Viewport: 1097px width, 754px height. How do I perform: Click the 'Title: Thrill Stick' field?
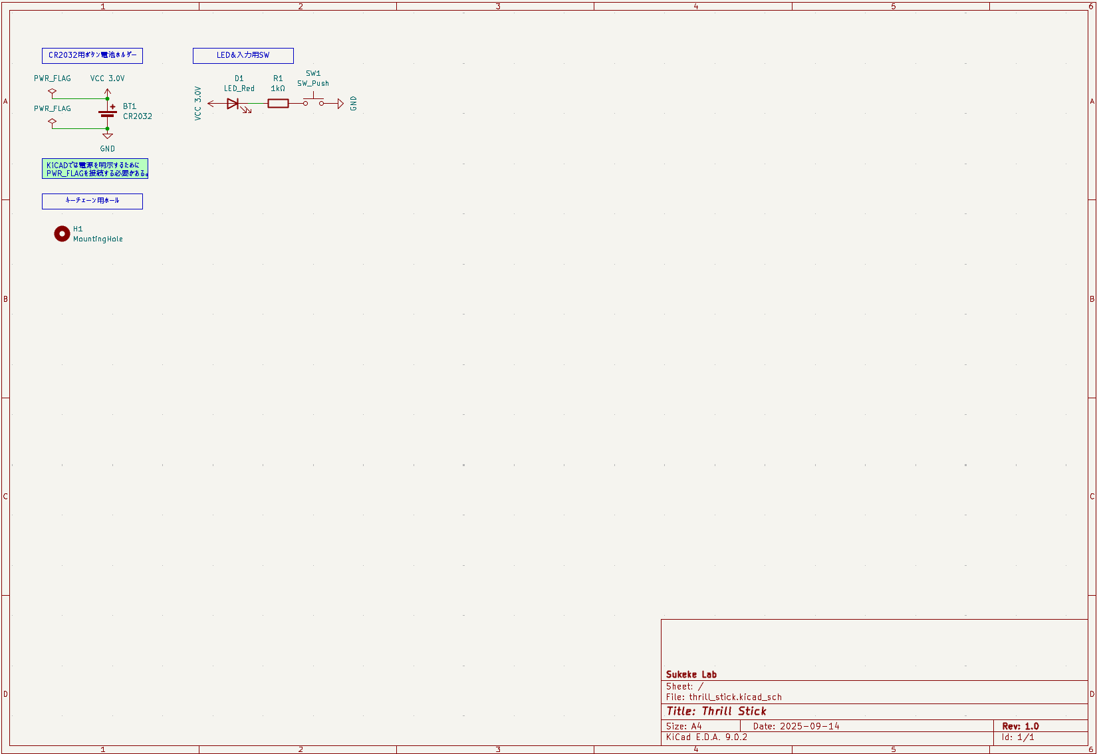pyautogui.click(x=716, y=711)
